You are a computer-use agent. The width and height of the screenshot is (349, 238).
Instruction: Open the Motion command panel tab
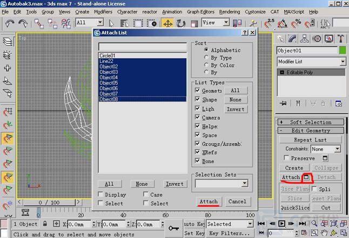(x=317, y=39)
